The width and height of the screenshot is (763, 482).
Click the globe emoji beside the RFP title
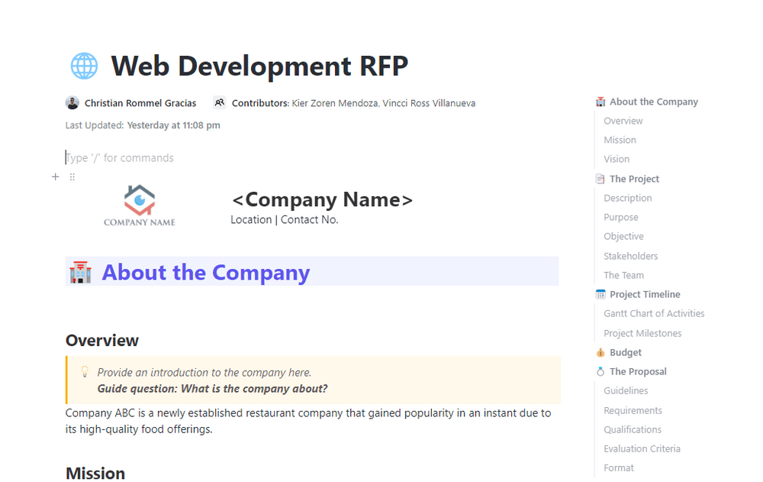(x=84, y=66)
